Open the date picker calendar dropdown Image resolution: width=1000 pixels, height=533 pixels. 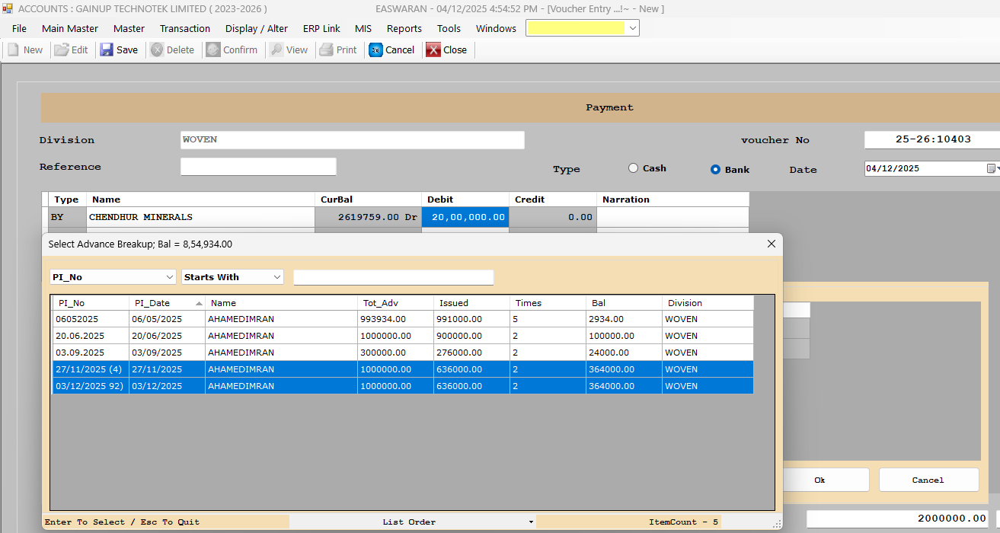point(992,168)
